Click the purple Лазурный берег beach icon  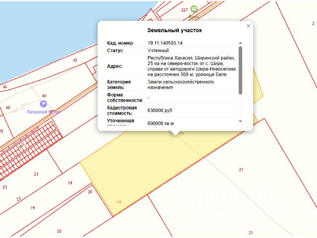click(43, 104)
